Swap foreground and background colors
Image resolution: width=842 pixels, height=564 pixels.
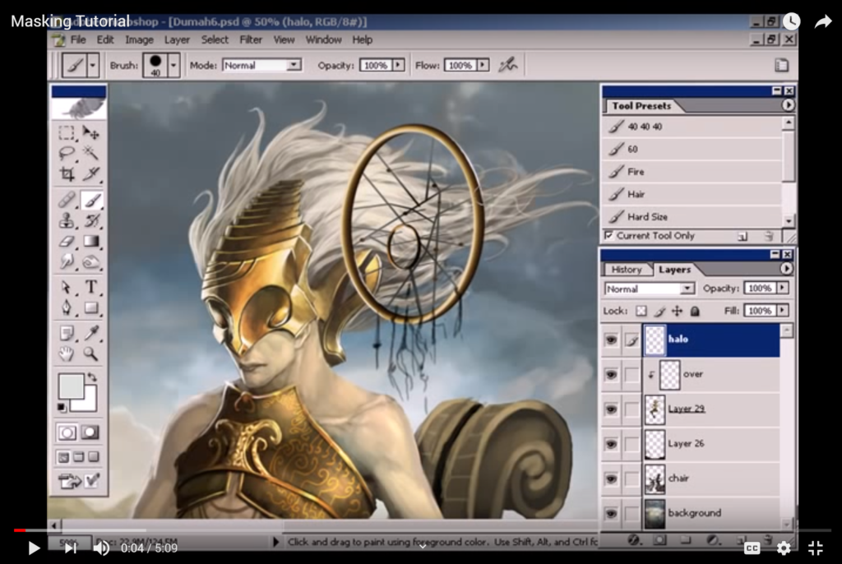[x=92, y=377]
